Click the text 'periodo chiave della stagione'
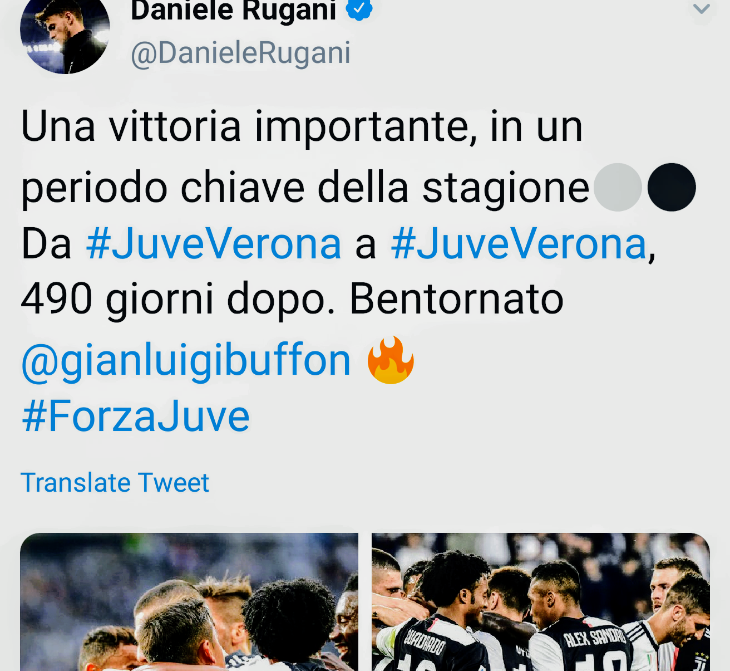The image size is (730, 671). 305,188
